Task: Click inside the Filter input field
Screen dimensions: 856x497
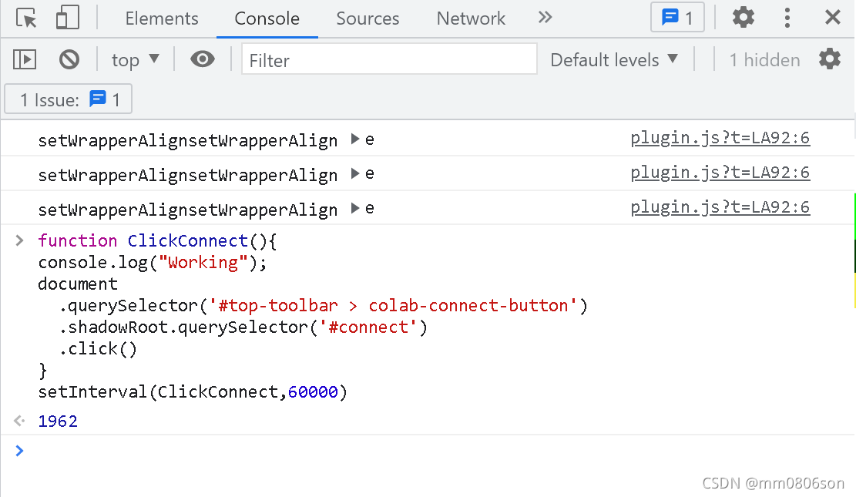Action: [x=389, y=59]
